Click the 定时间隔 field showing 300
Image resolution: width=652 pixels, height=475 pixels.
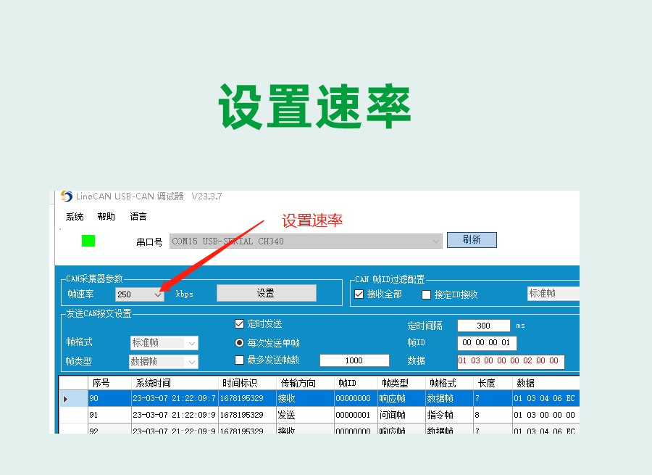483,326
